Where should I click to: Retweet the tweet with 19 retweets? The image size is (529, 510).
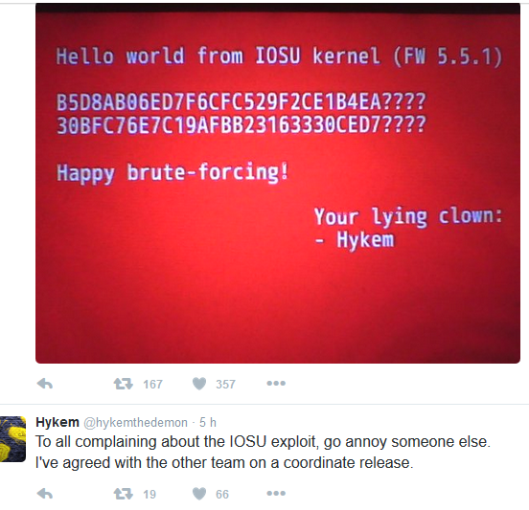(123, 494)
